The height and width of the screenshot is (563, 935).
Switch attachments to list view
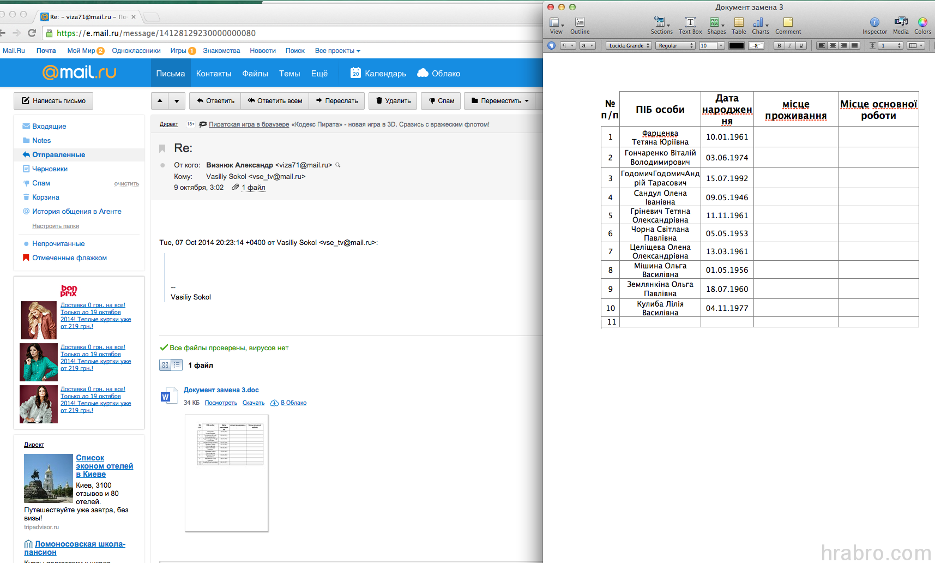click(177, 365)
